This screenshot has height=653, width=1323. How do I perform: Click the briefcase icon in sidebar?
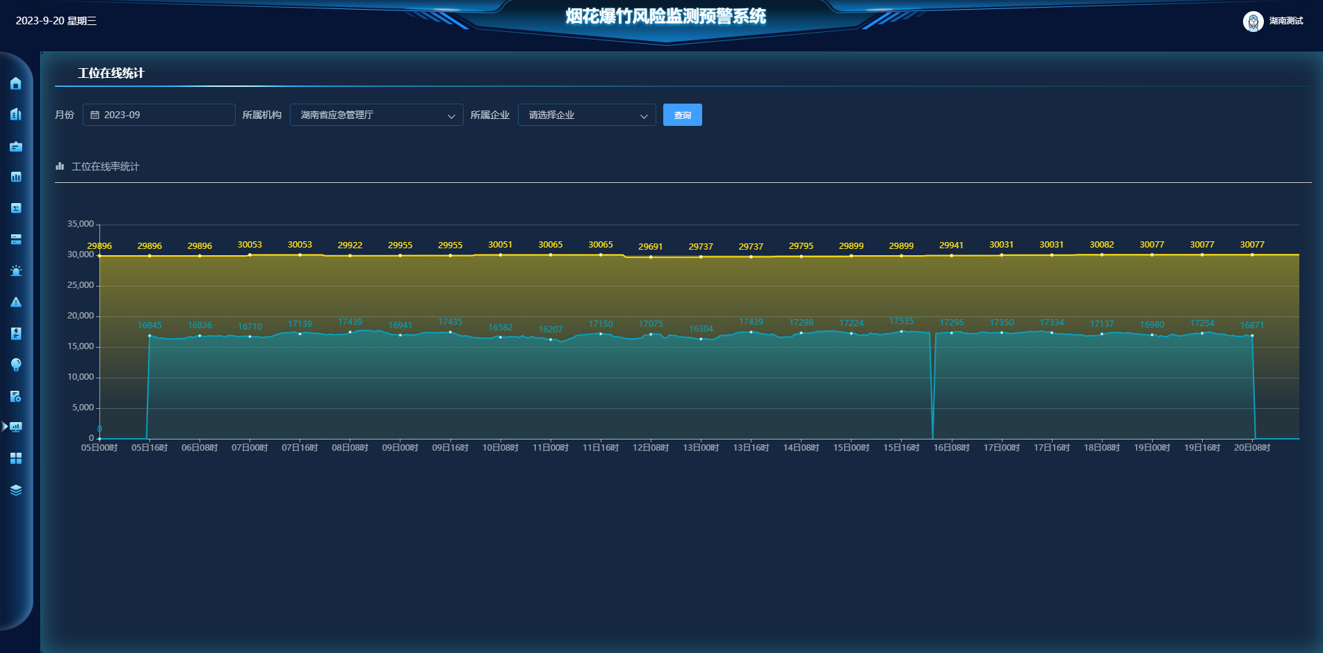tap(16, 146)
